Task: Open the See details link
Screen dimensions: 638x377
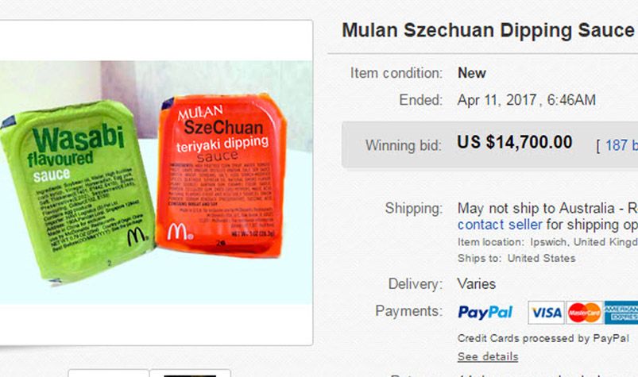Action: 488,356
